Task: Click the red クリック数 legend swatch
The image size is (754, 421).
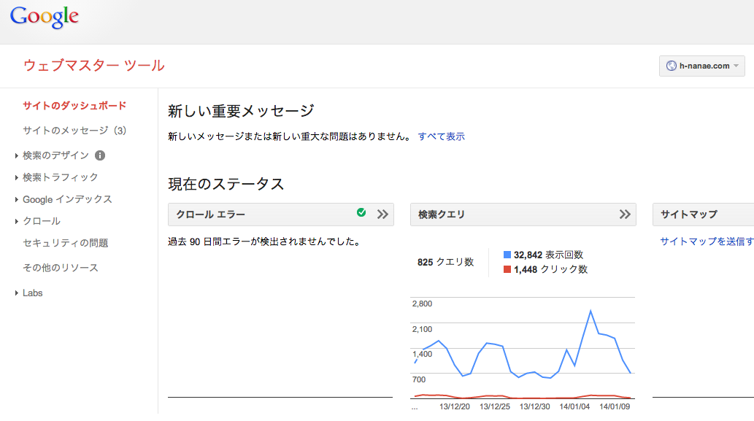Action: (507, 269)
